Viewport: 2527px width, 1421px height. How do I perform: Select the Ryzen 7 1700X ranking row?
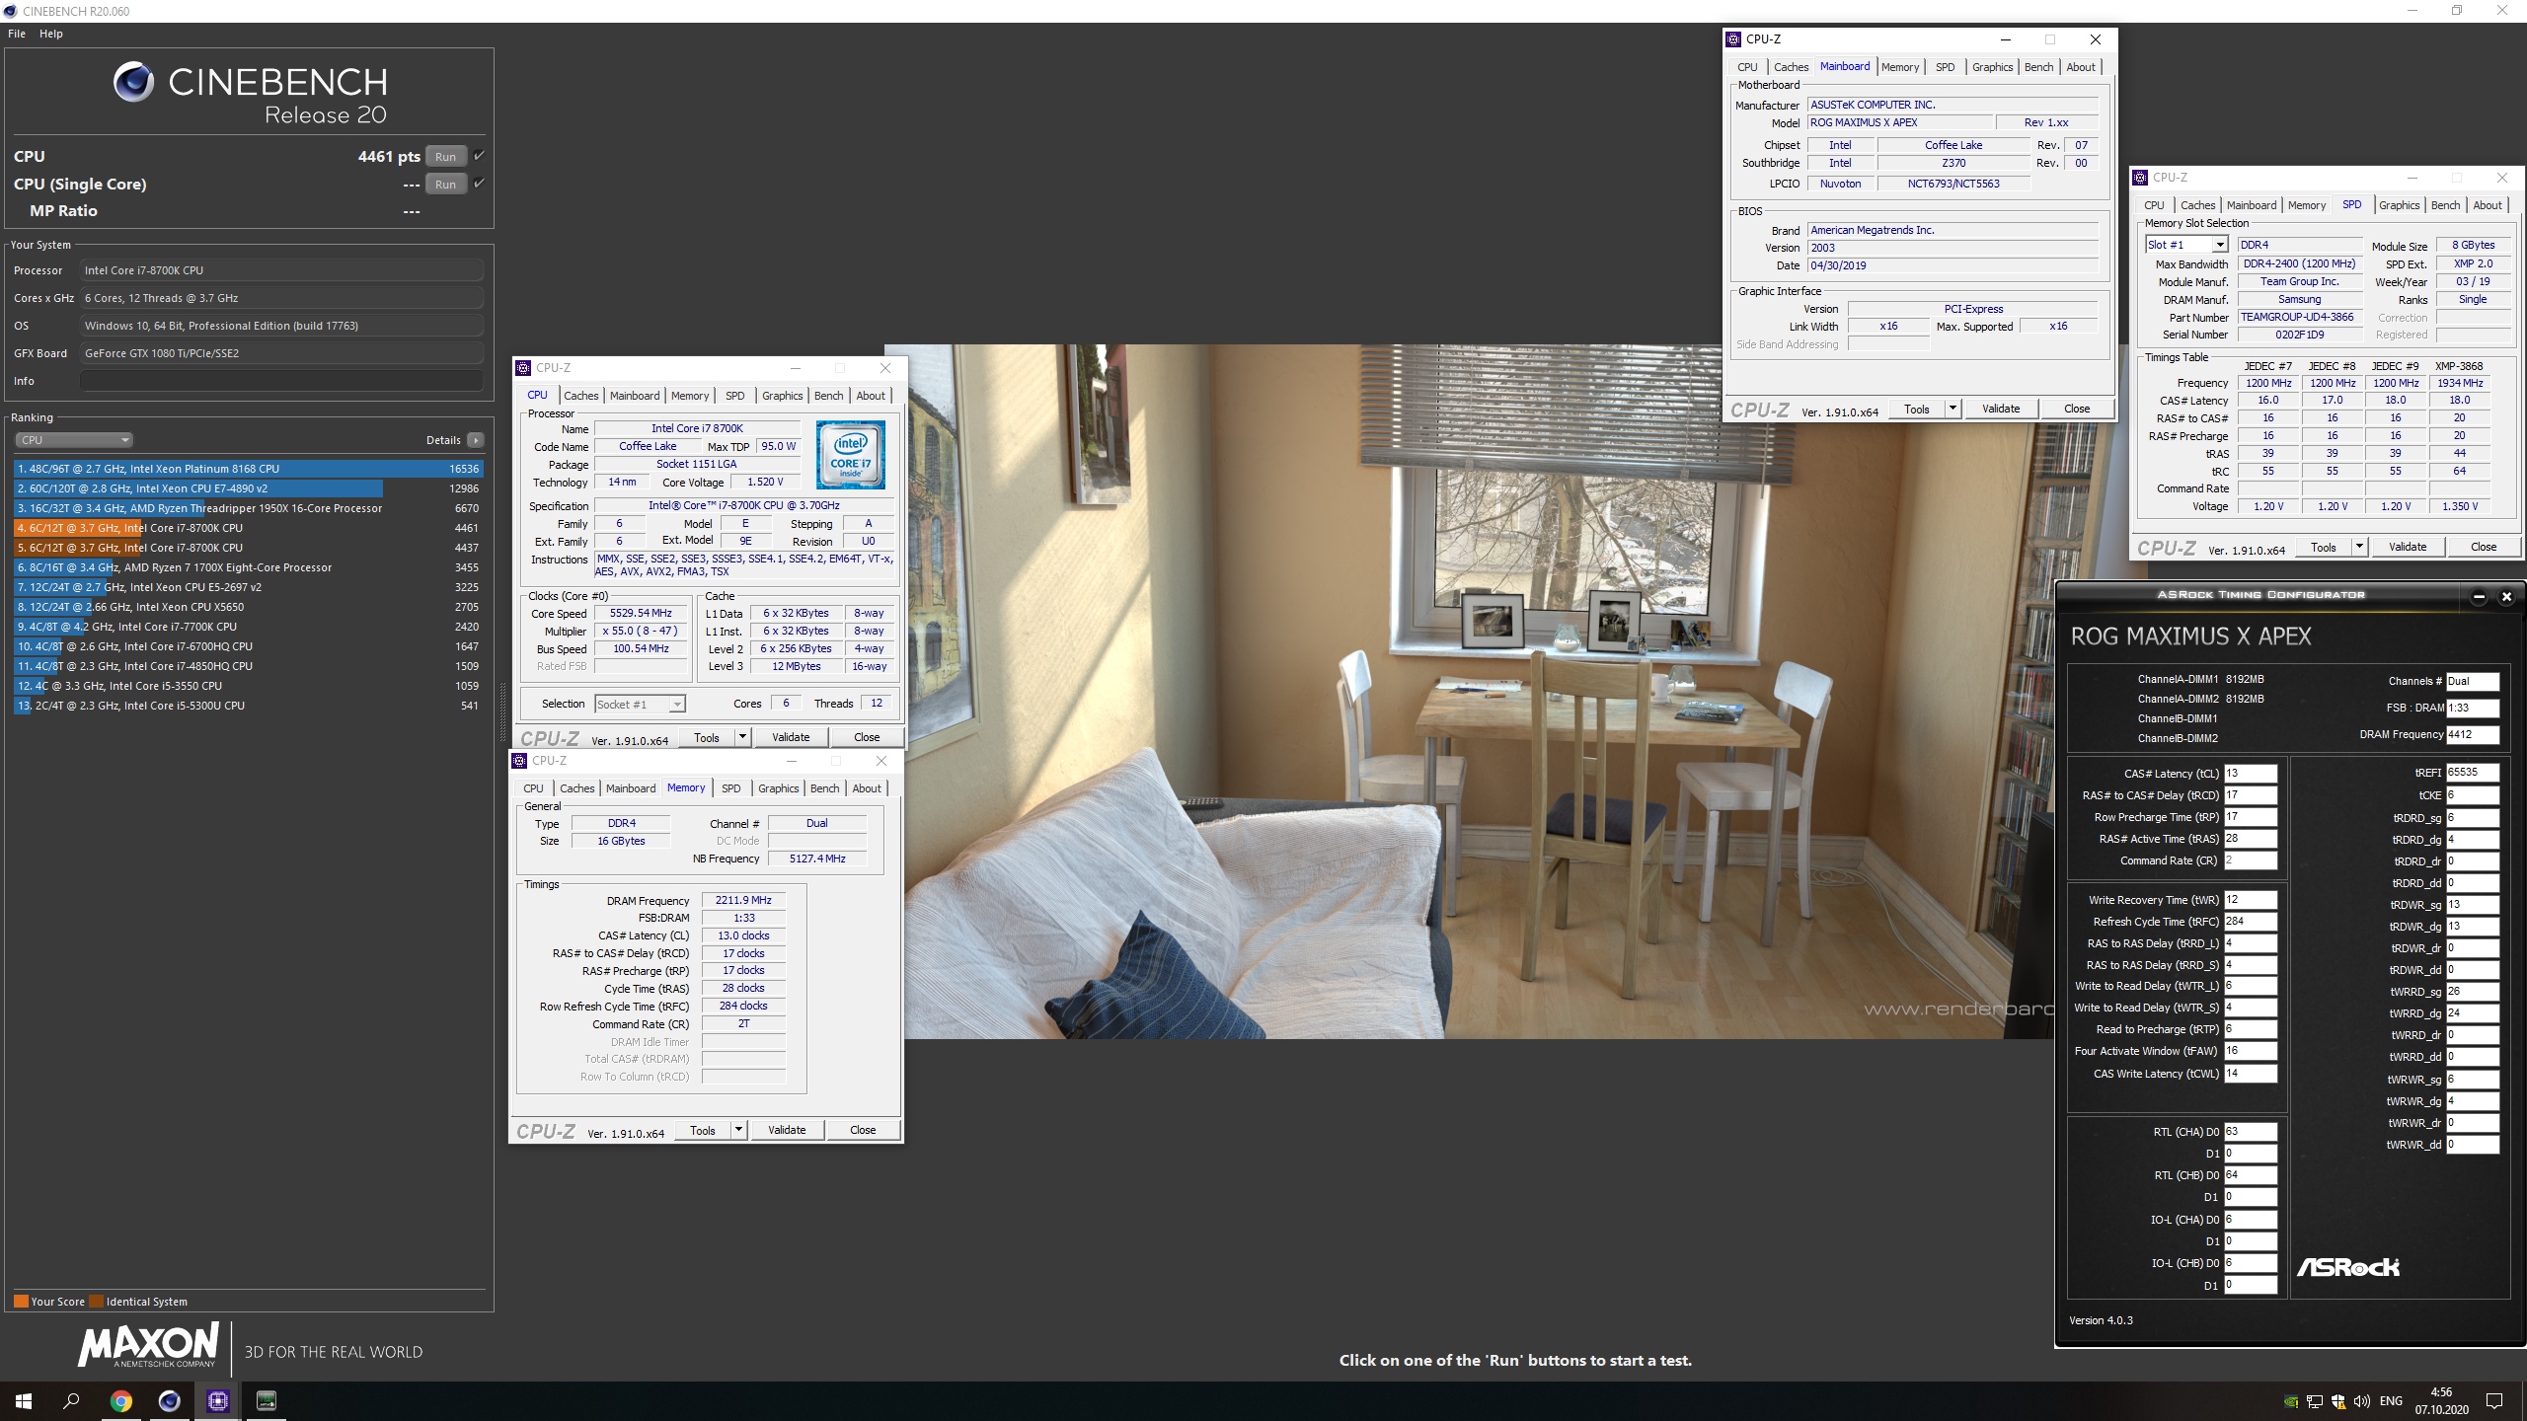249,567
